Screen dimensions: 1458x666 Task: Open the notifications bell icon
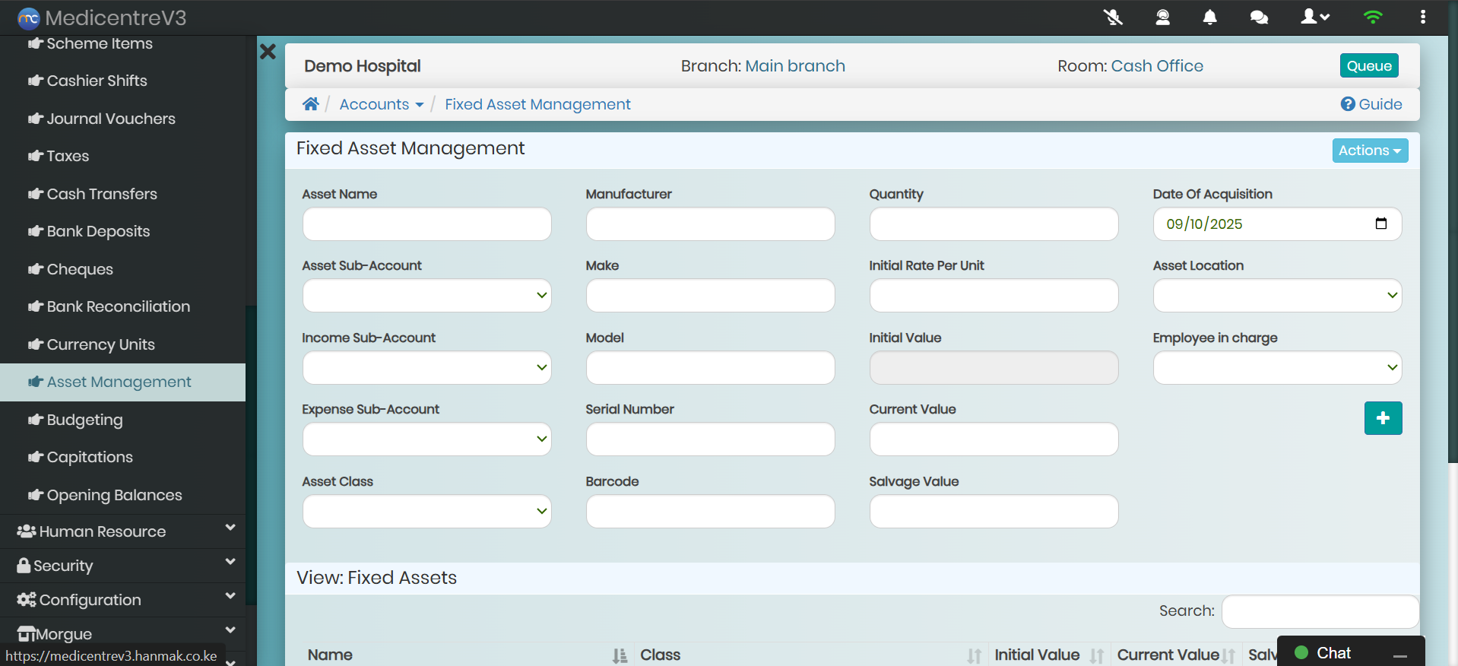1209,17
